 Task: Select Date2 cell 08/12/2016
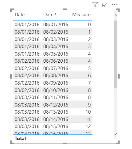pyautogui.click(x=56, y=105)
